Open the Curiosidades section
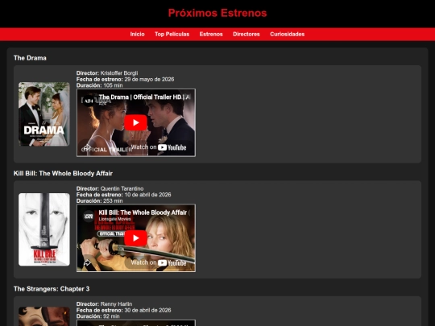This screenshot has width=435, height=326. 287,34
